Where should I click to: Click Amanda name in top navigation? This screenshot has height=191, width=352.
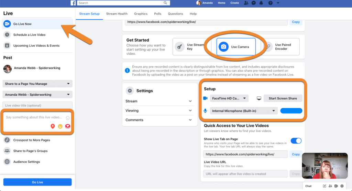[207, 3]
